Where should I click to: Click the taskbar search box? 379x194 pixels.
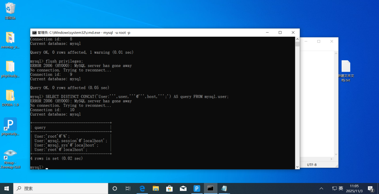(x=61, y=188)
